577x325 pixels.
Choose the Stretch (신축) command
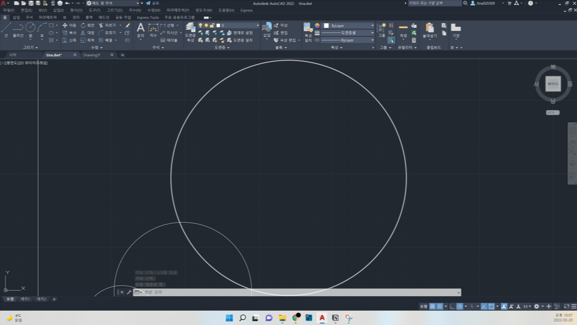(x=69, y=40)
